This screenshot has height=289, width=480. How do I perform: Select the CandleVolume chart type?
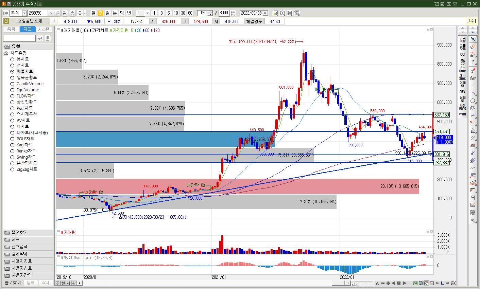13,84
